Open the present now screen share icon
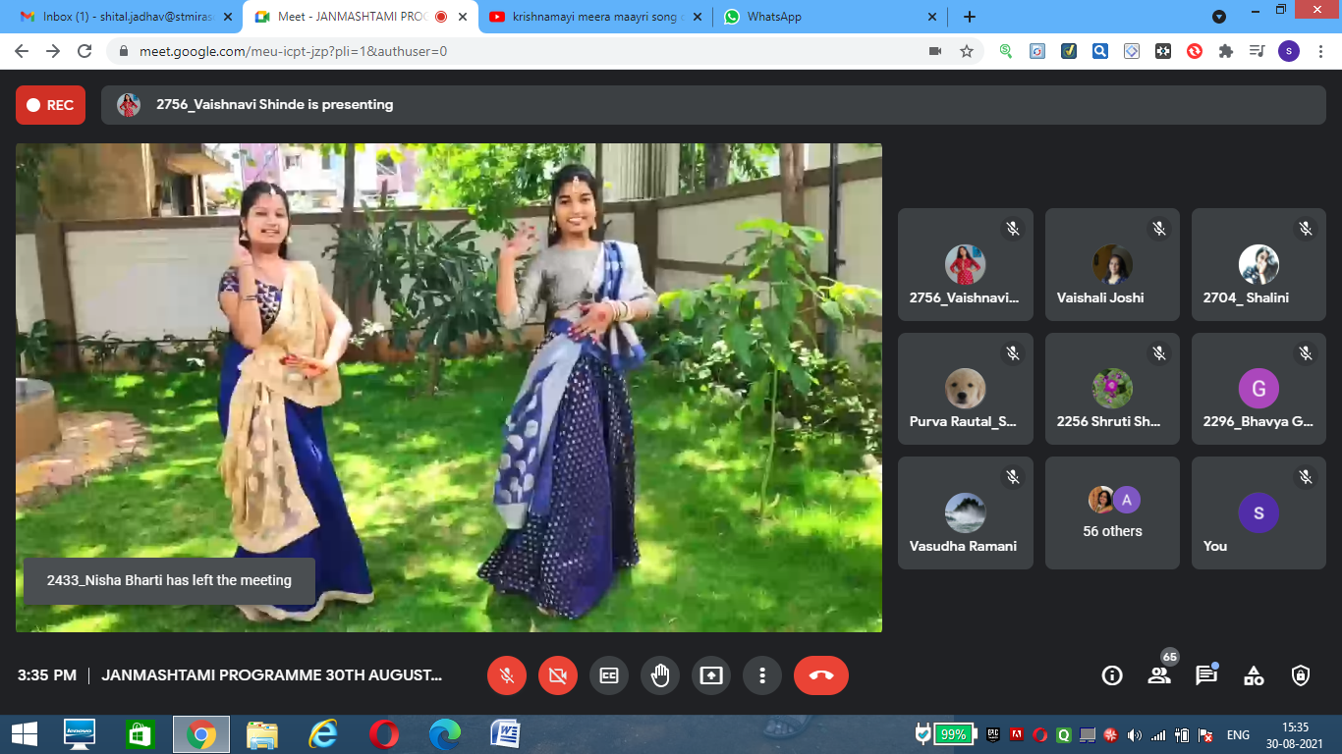This screenshot has width=1342, height=754. 710,675
